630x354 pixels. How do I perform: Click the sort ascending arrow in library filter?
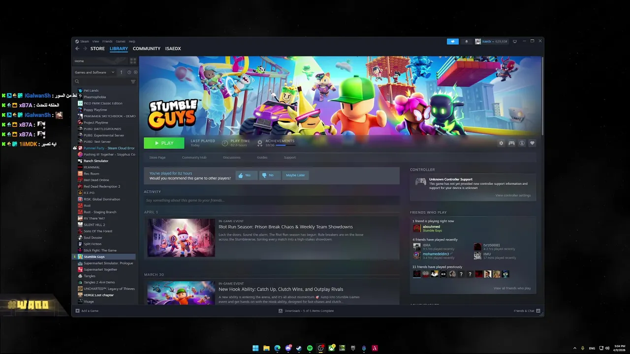pyautogui.click(x=121, y=72)
